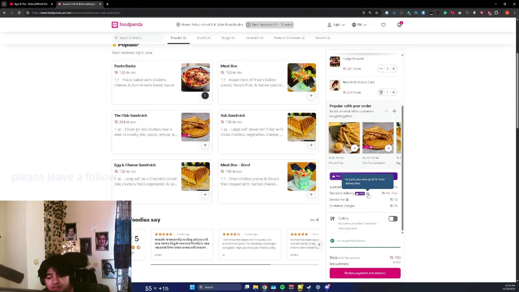The height and width of the screenshot is (292, 519).
Task: Click browser reload button
Action: 19,13
